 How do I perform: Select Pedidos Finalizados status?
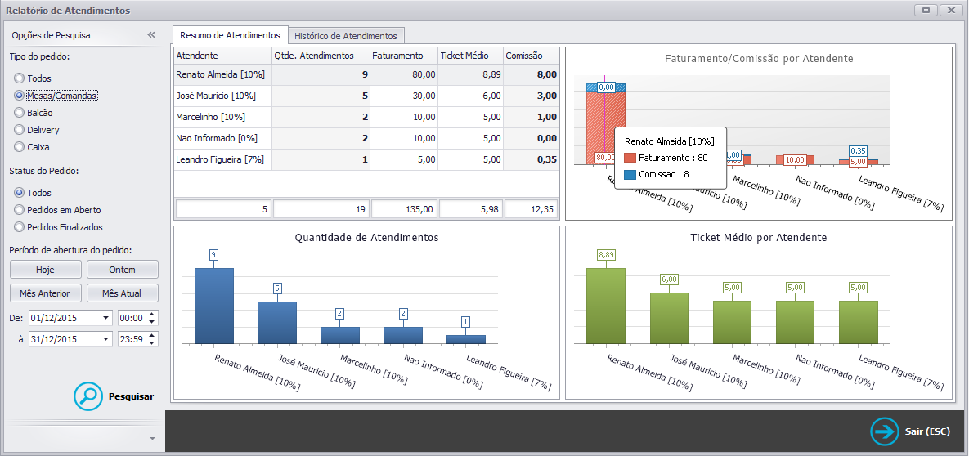point(19,227)
